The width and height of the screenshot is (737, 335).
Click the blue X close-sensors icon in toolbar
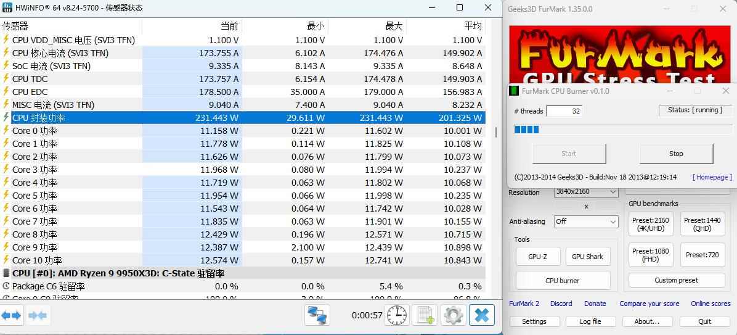point(482,315)
